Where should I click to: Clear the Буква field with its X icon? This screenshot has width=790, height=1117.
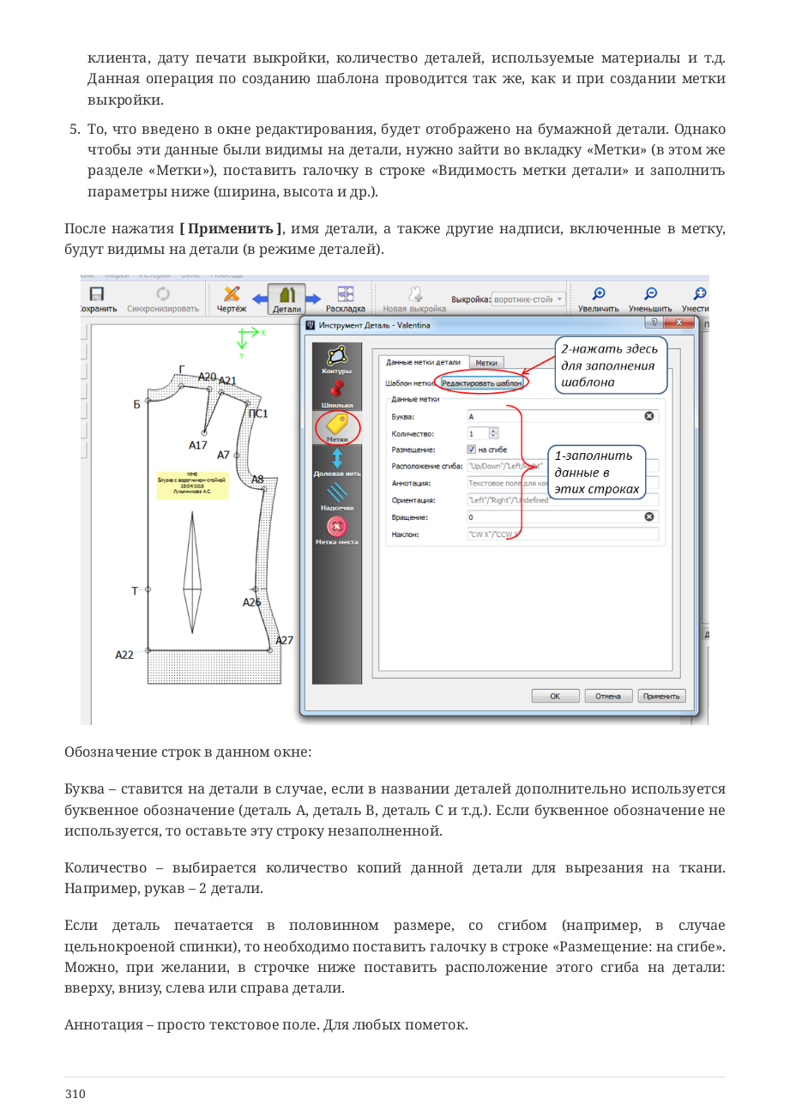point(649,416)
